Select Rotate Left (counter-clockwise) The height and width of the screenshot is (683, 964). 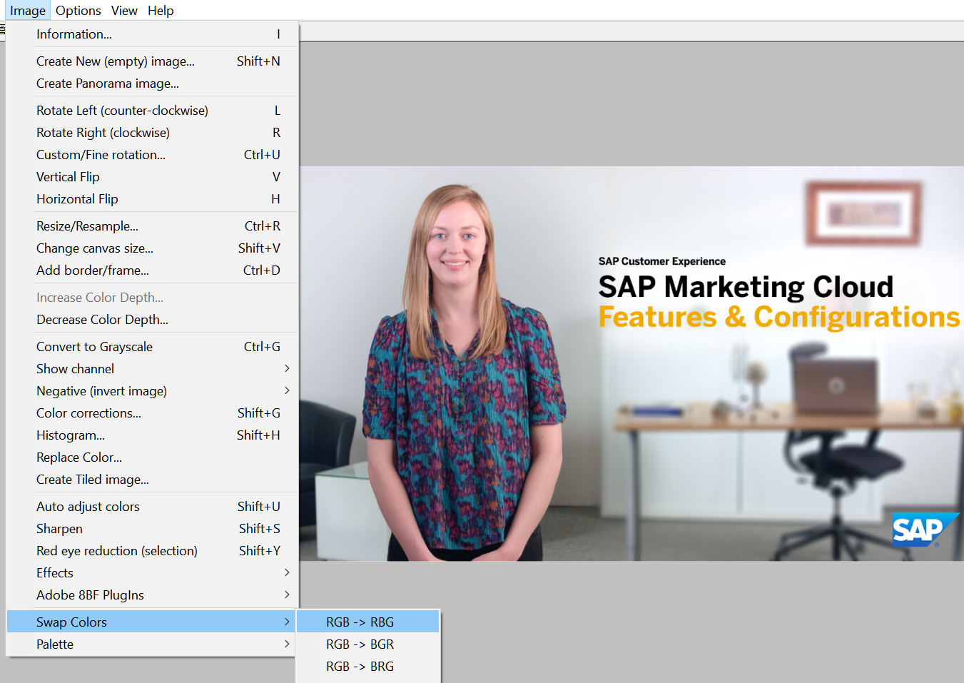tap(151, 111)
